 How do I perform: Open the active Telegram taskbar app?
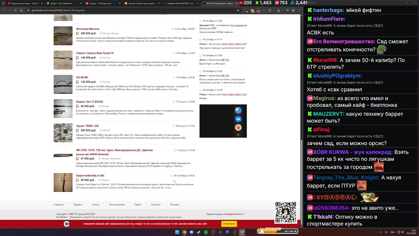point(242,232)
